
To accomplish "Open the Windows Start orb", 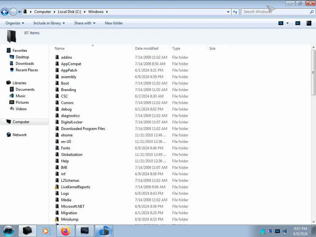I will point(8,231).
